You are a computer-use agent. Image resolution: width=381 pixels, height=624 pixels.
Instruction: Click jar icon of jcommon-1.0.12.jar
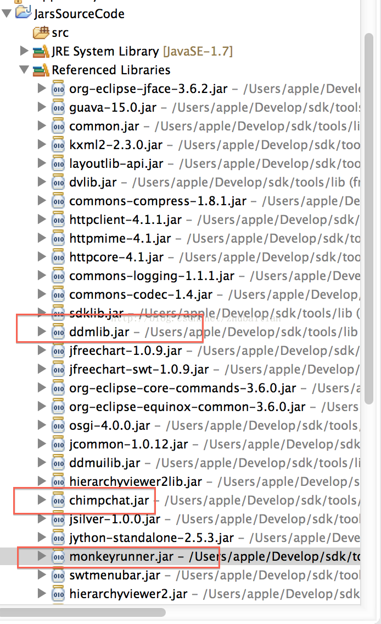tap(58, 444)
